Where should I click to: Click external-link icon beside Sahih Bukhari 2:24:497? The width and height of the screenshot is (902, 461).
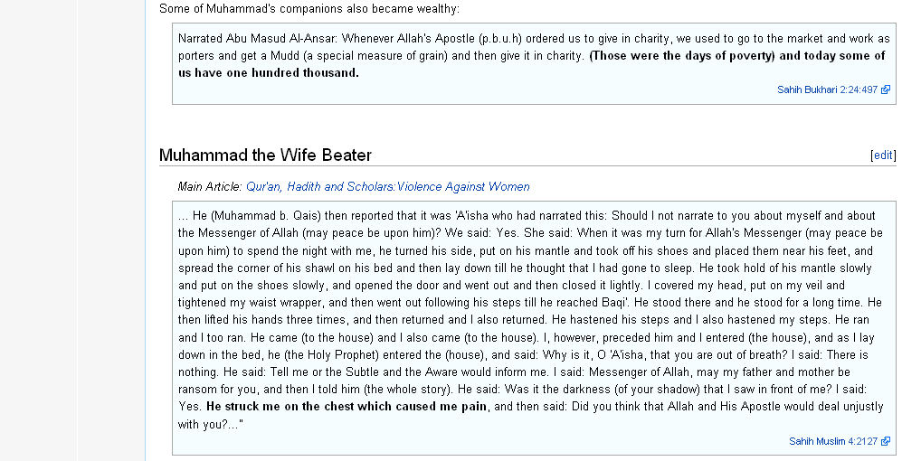tap(886, 89)
